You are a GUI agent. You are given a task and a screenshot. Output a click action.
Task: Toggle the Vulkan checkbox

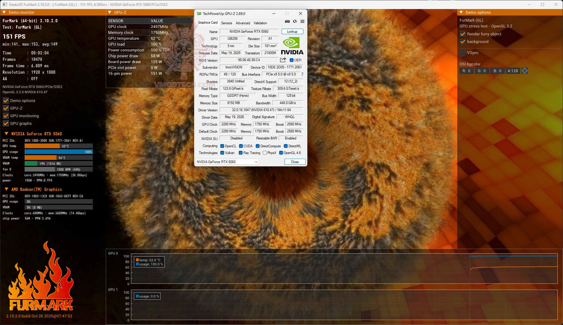222,153
